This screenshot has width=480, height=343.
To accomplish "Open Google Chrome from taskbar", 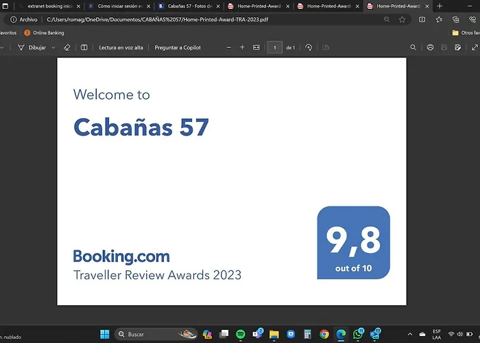I will 324,334.
